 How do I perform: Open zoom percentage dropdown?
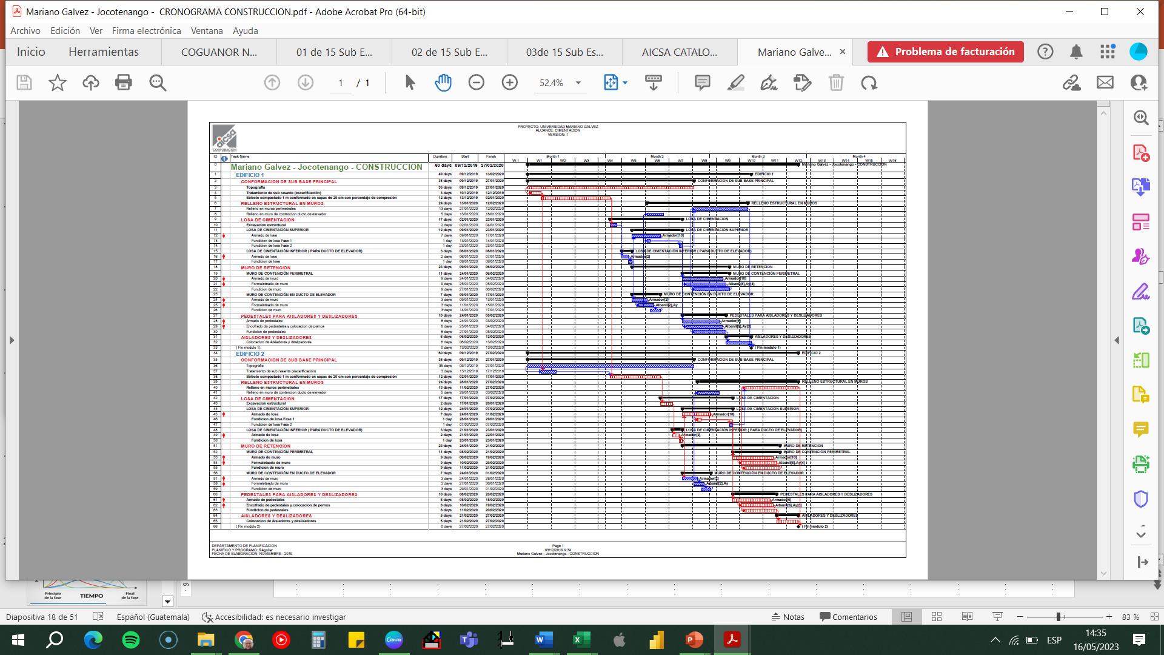(578, 83)
